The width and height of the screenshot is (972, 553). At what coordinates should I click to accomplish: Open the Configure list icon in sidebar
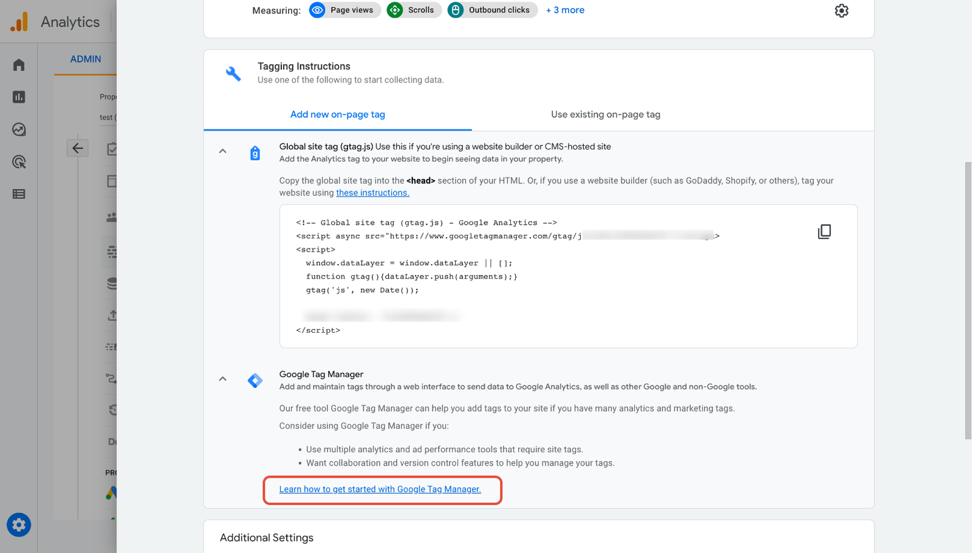tap(19, 194)
